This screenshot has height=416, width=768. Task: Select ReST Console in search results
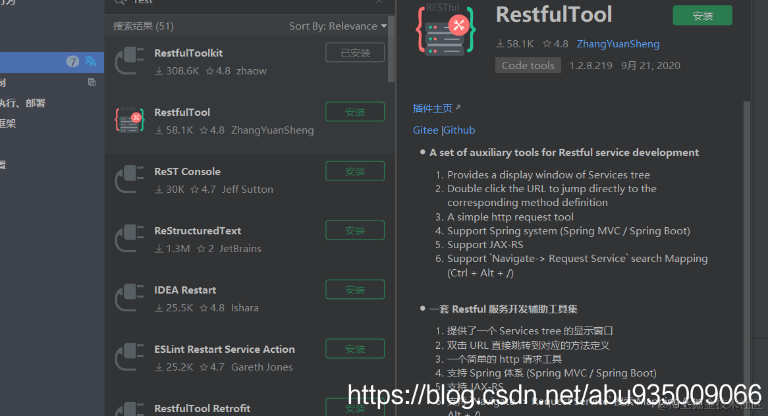point(187,172)
